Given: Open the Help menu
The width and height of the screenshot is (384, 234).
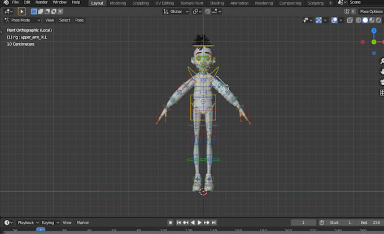Looking at the screenshot, I should tap(76, 2).
